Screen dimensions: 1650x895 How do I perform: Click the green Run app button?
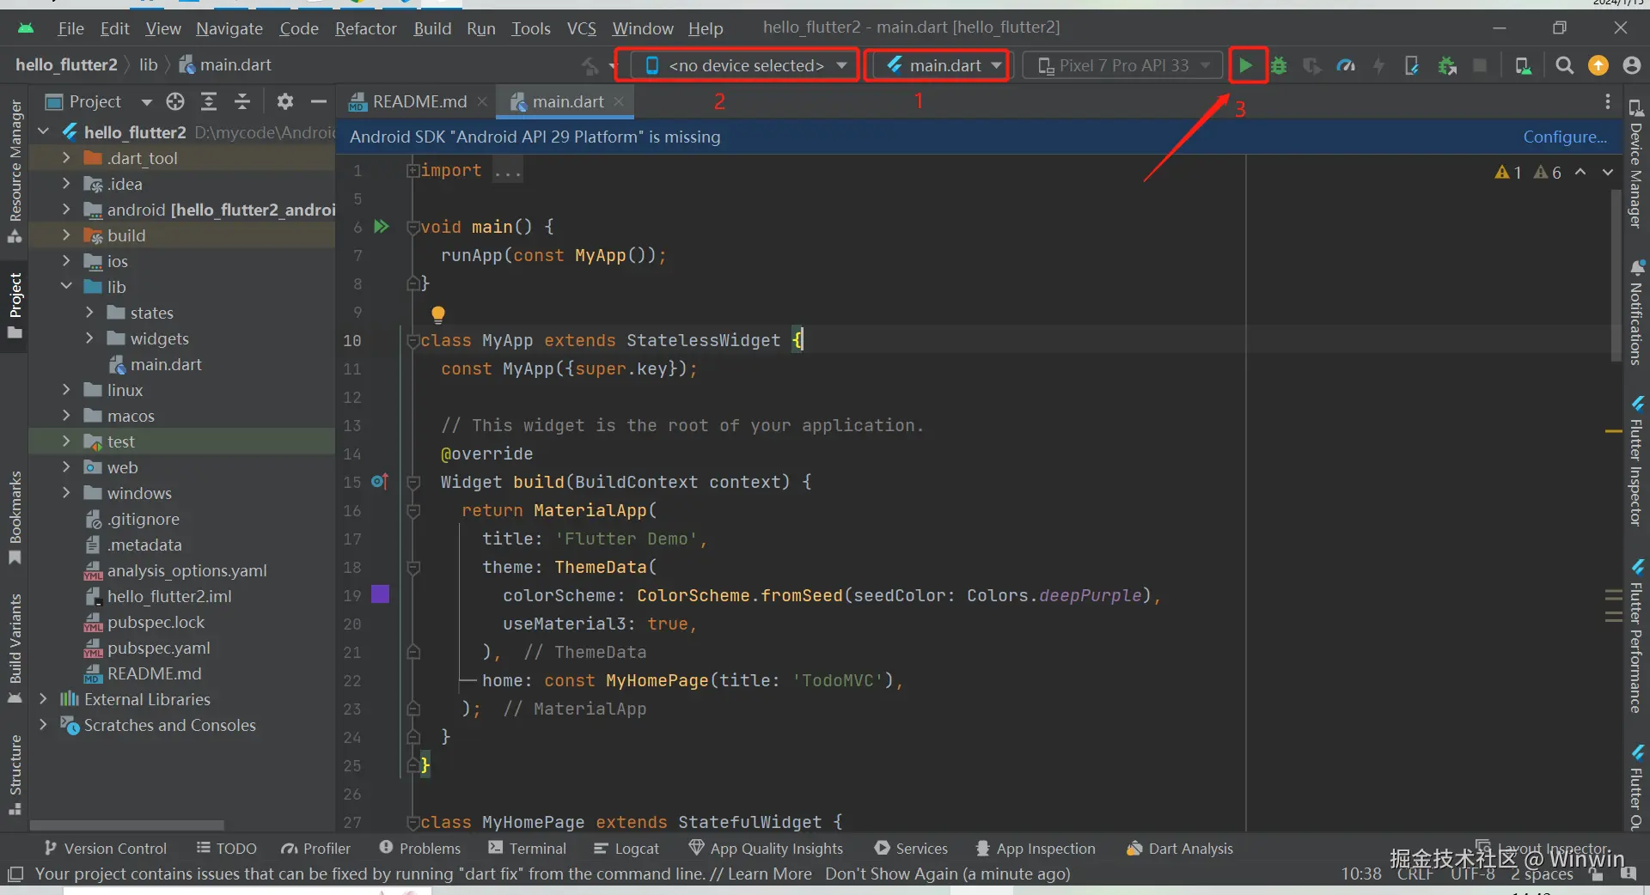[x=1245, y=65]
